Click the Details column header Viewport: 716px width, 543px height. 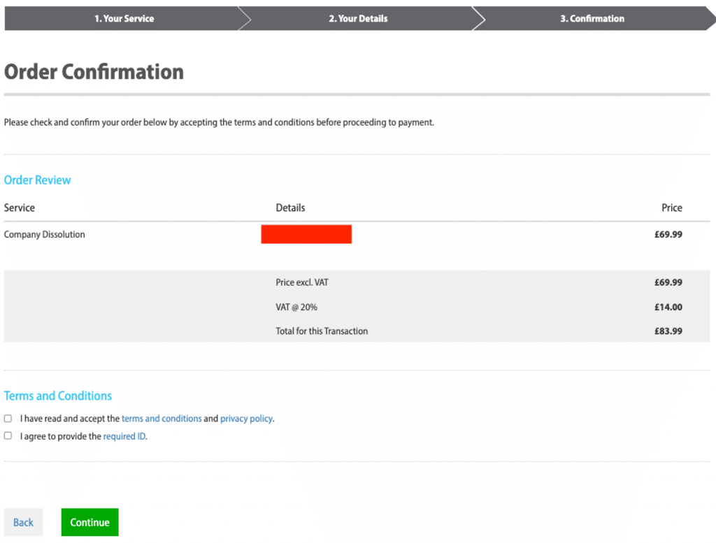click(x=290, y=208)
